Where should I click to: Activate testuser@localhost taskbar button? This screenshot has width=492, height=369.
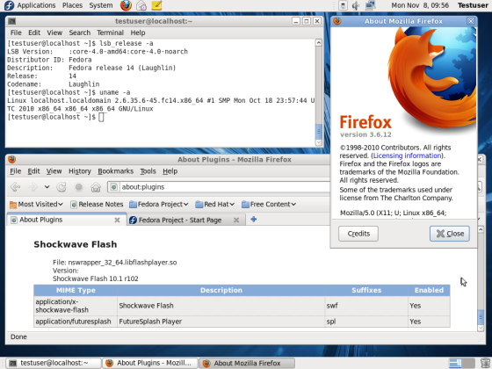click(x=54, y=363)
